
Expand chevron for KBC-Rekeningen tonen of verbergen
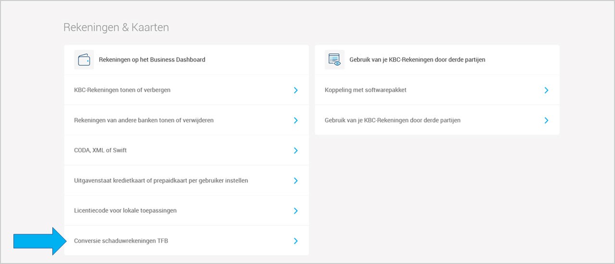click(x=296, y=90)
